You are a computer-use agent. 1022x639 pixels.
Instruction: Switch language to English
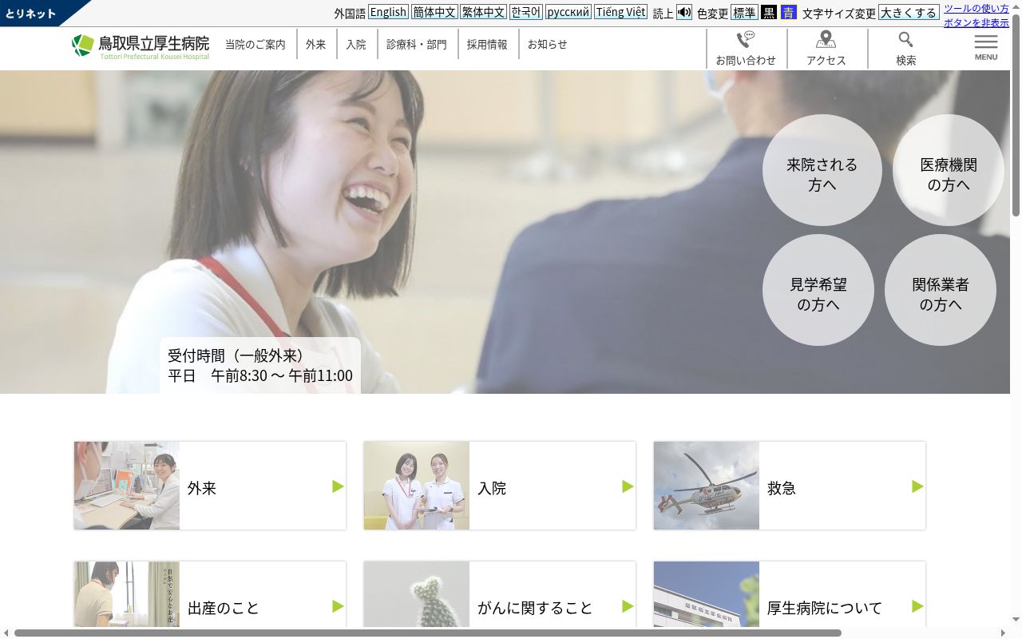tap(388, 12)
